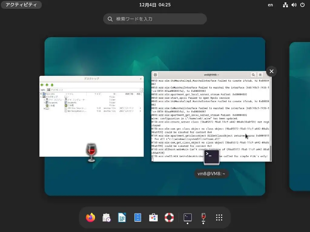310x232 pixels.
Task: Click the power icon in top bar
Action: [302, 5]
